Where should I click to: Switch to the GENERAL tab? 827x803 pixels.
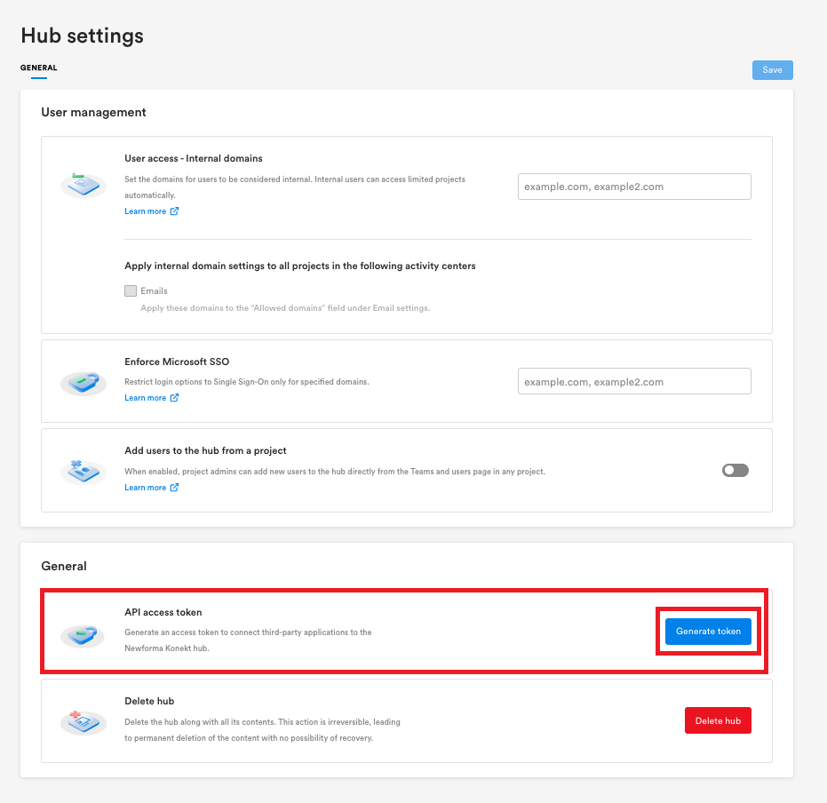[38, 68]
